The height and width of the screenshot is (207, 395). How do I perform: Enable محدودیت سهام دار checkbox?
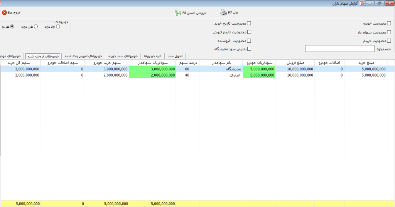(389, 32)
